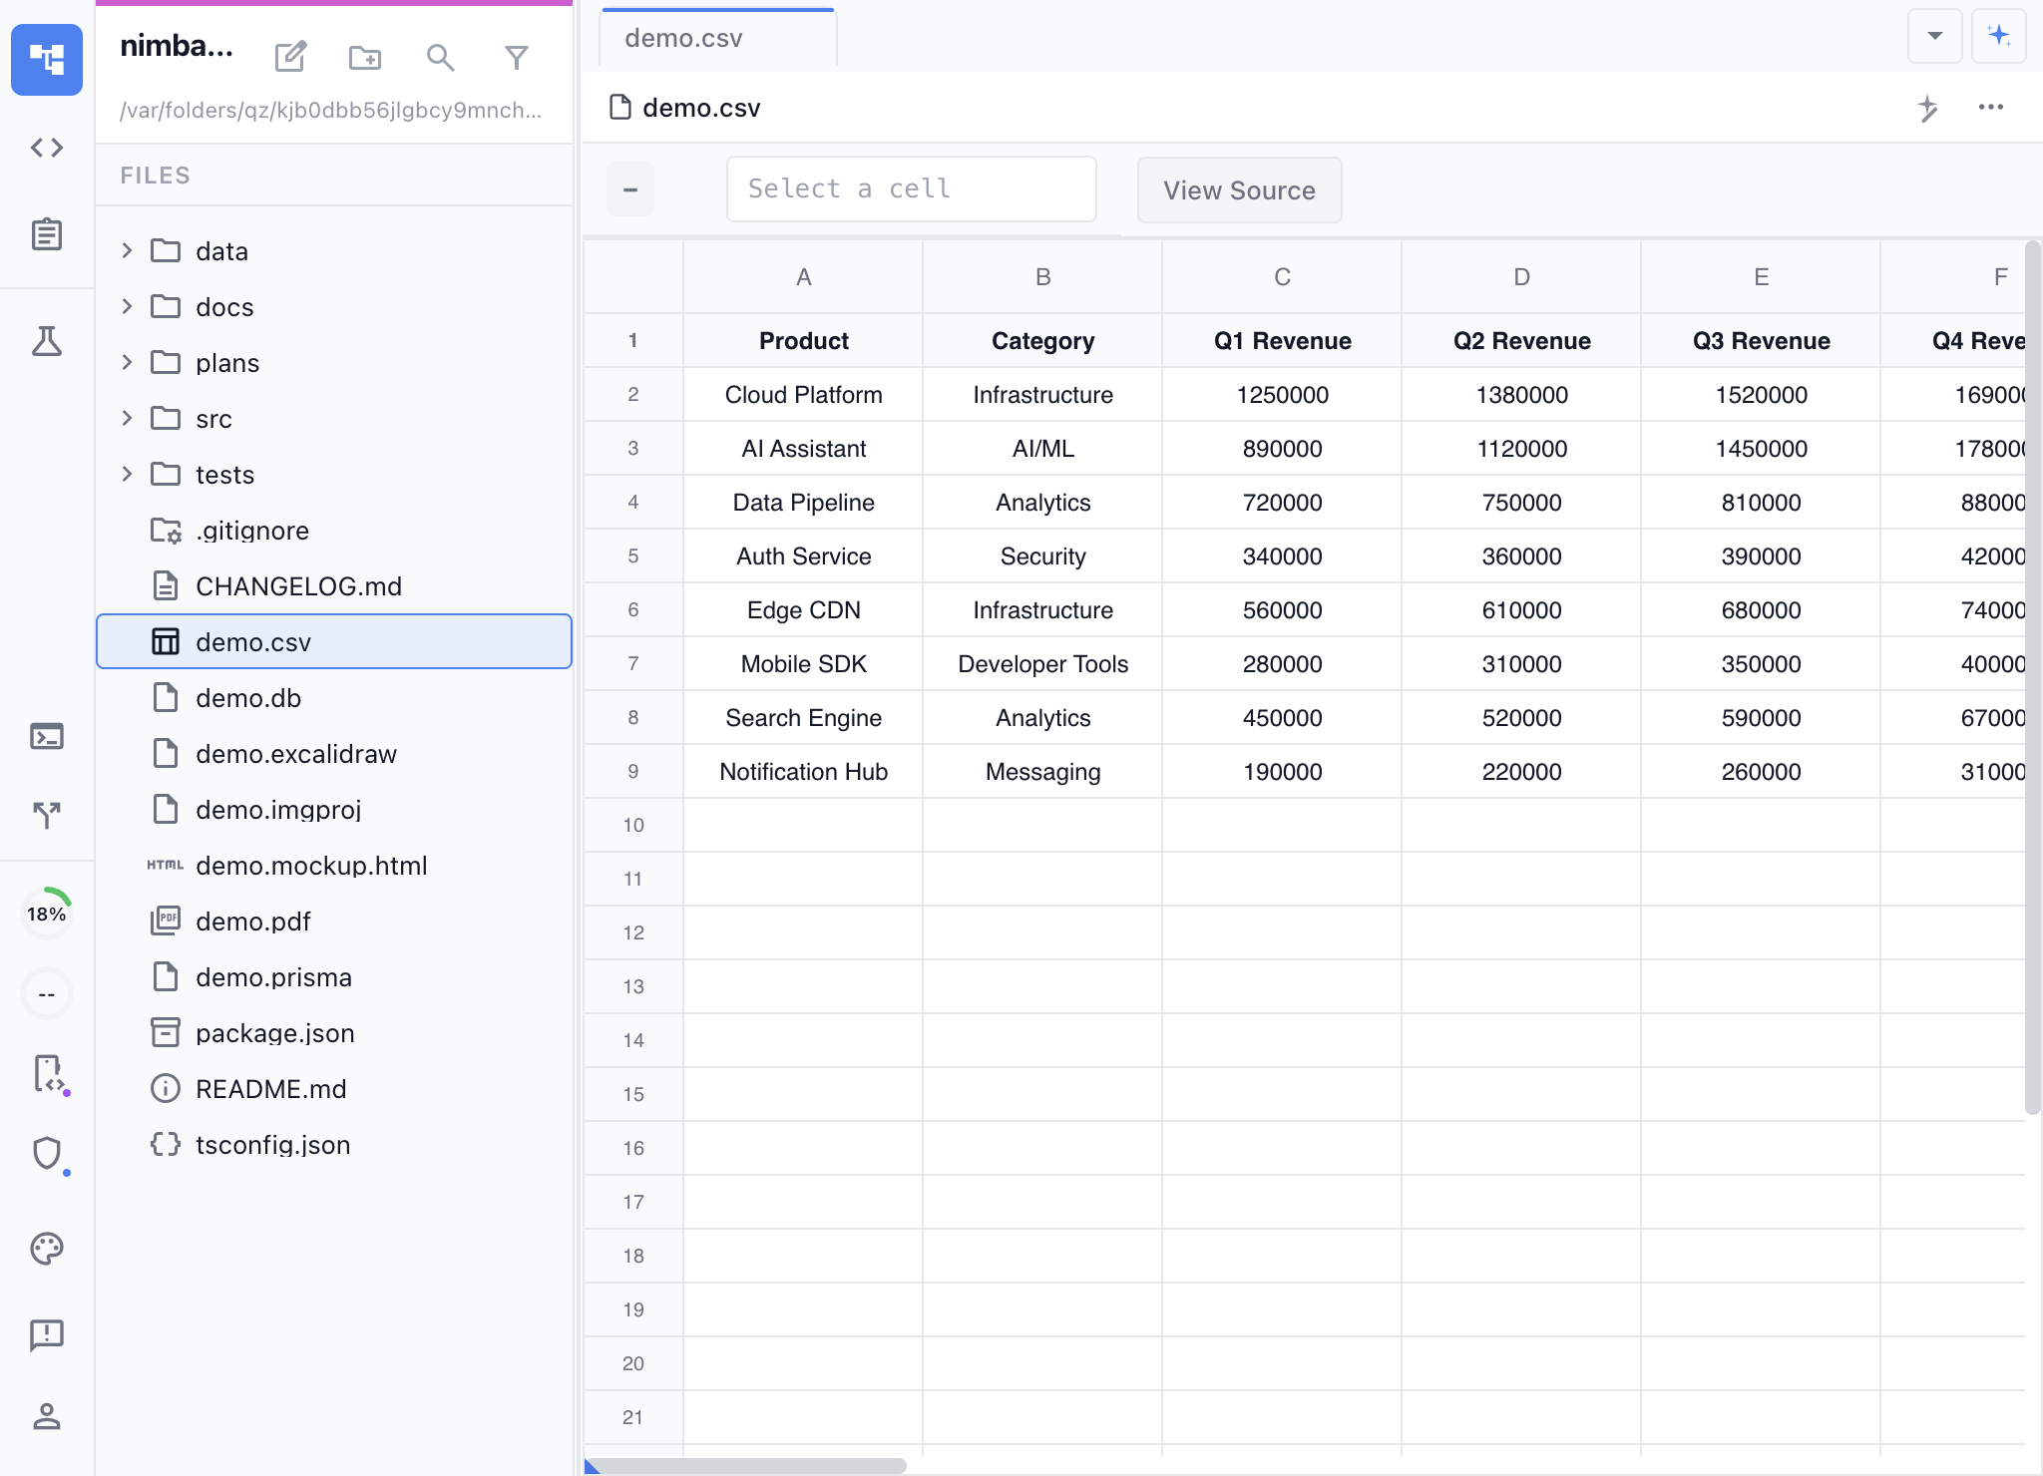Screen dimensions: 2043x1476
Task: Open the clipboard/tasks panel icon
Action: tap(46, 234)
